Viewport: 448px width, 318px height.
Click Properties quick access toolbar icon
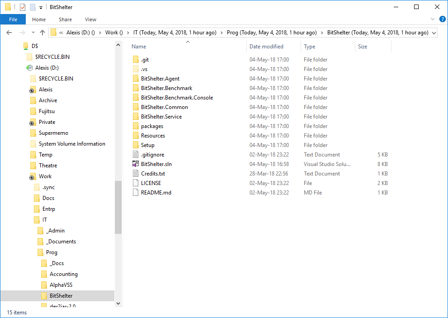pos(23,7)
